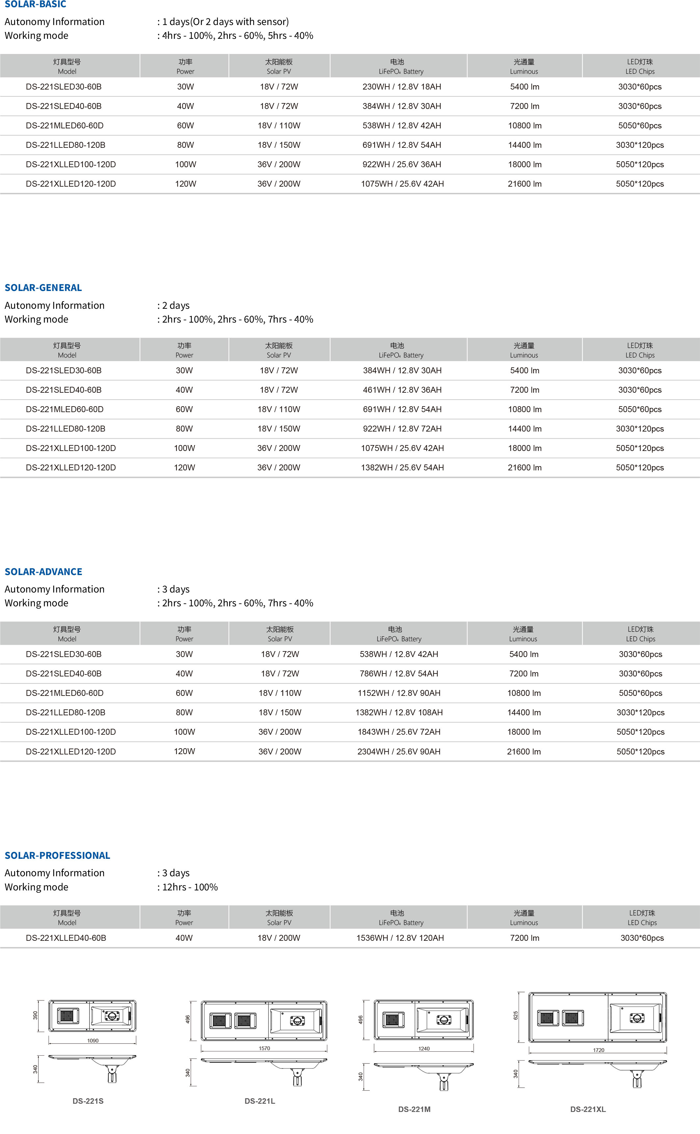The image size is (700, 1134).
Task: Select battery cell '2304WH / 25.6V 90AH'
Action: 399,752
